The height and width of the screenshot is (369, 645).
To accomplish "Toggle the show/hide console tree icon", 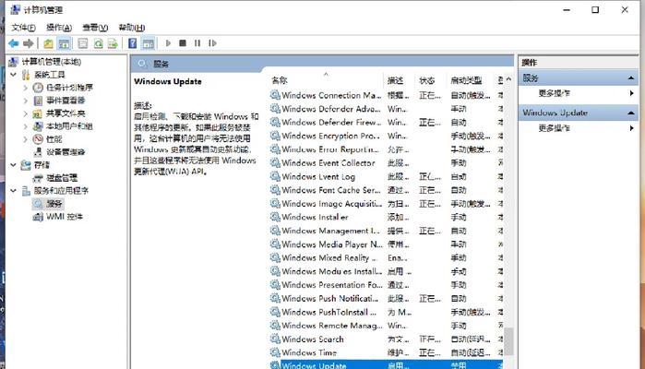I will coord(64,43).
